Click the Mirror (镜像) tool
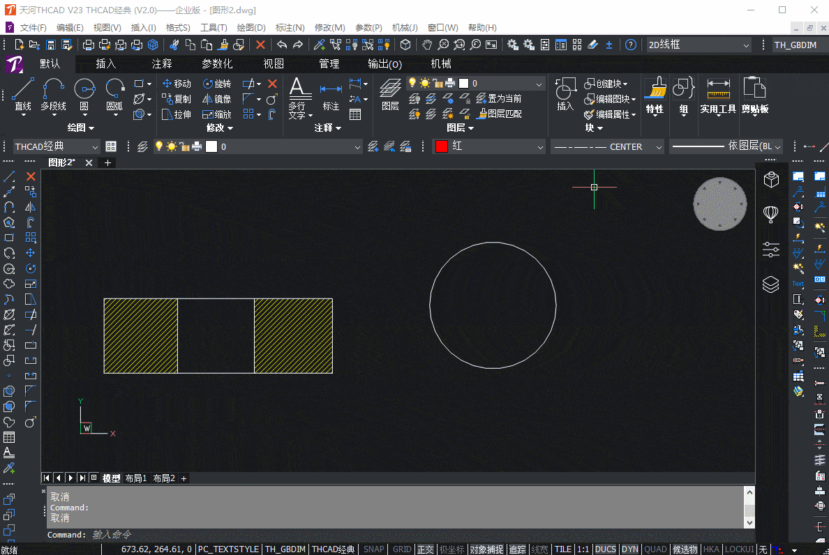Viewport: 829px width, 555px height. [x=217, y=98]
